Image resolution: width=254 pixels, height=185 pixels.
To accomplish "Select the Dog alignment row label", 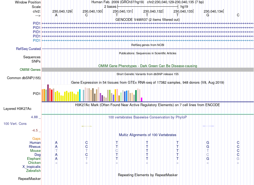I will (x=37, y=155).
